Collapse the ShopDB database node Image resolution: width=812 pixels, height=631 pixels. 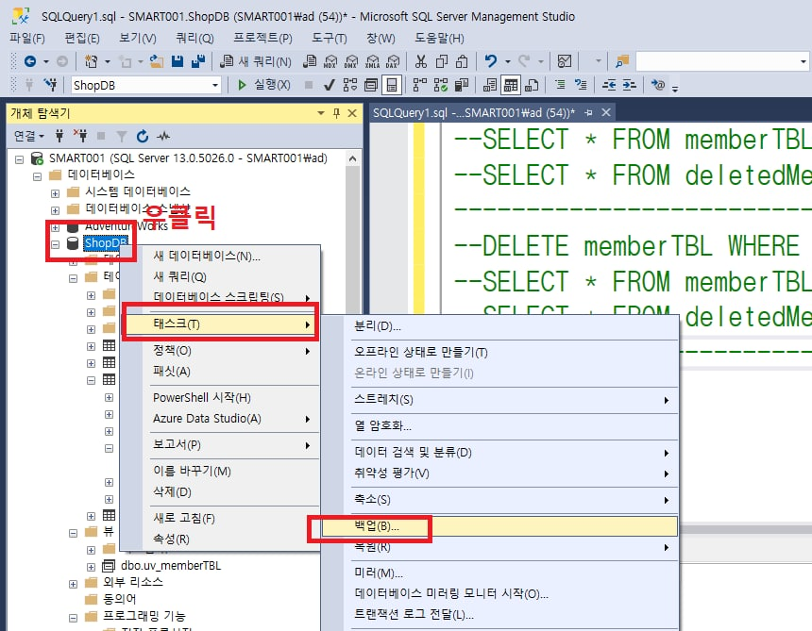(x=55, y=244)
